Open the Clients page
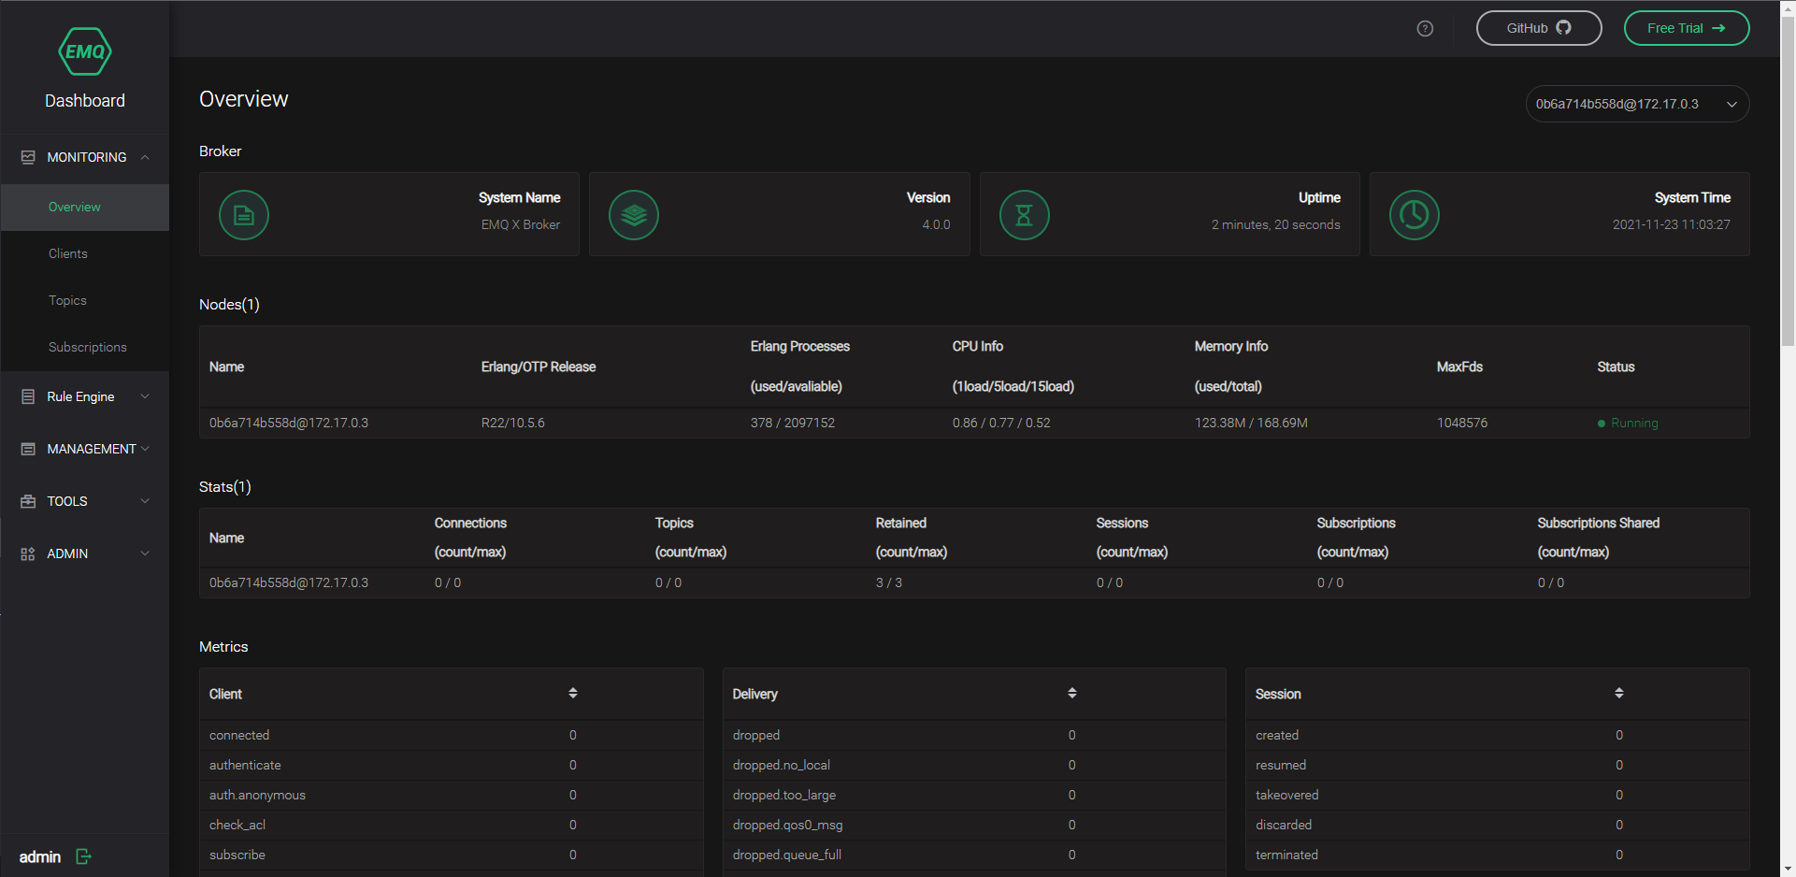Image resolution: width=1796 pixels, height=877 pixels. [x=68, y=253]
